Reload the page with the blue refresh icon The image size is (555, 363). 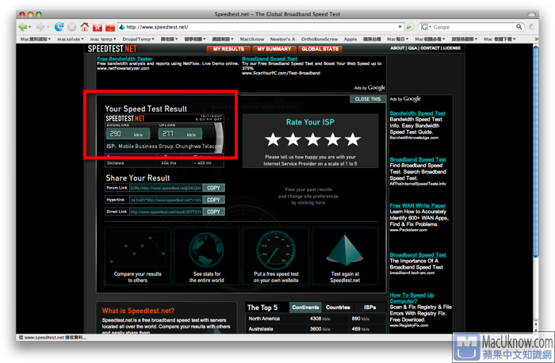(x=59, y=27)
